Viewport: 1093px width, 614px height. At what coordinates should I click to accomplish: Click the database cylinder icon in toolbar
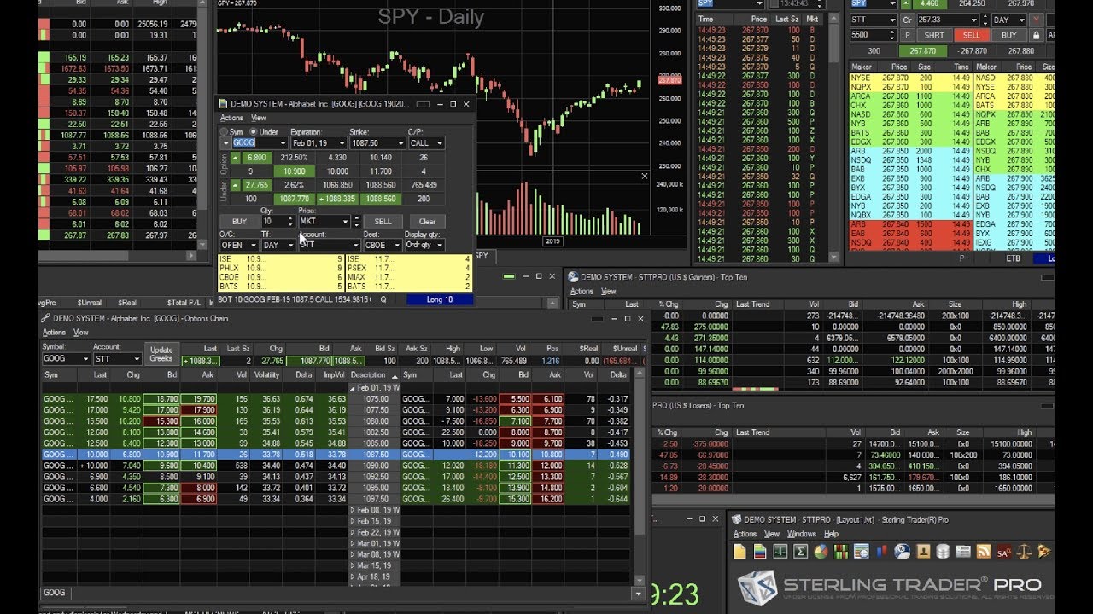tap(944, 552)
